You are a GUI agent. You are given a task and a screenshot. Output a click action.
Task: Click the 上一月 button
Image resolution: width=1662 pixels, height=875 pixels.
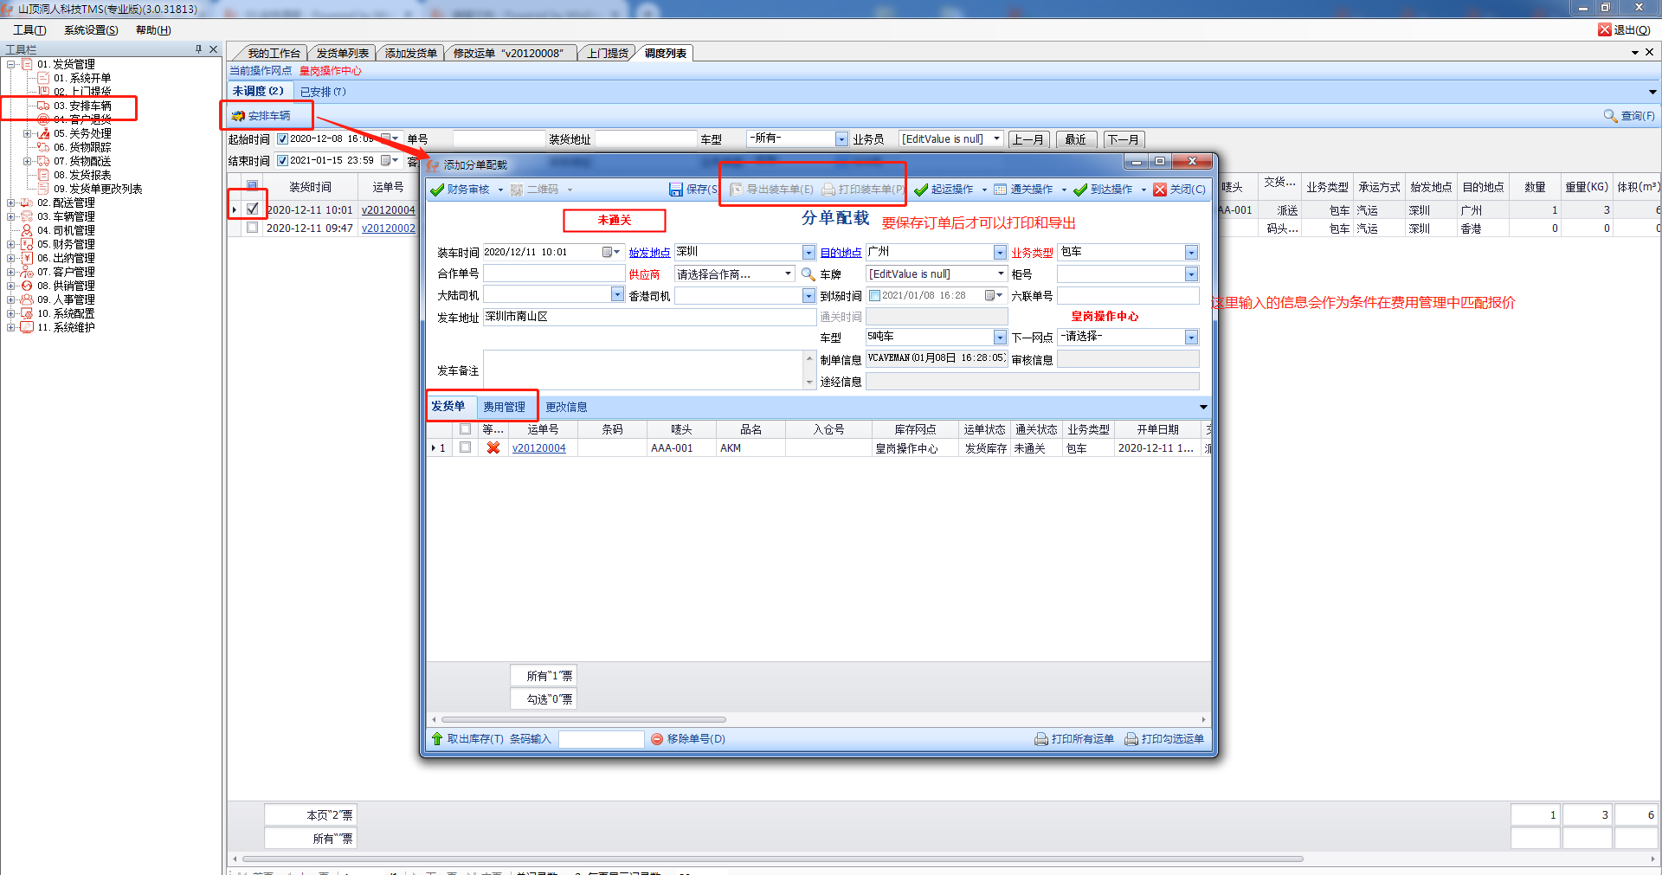[1028, 139]
